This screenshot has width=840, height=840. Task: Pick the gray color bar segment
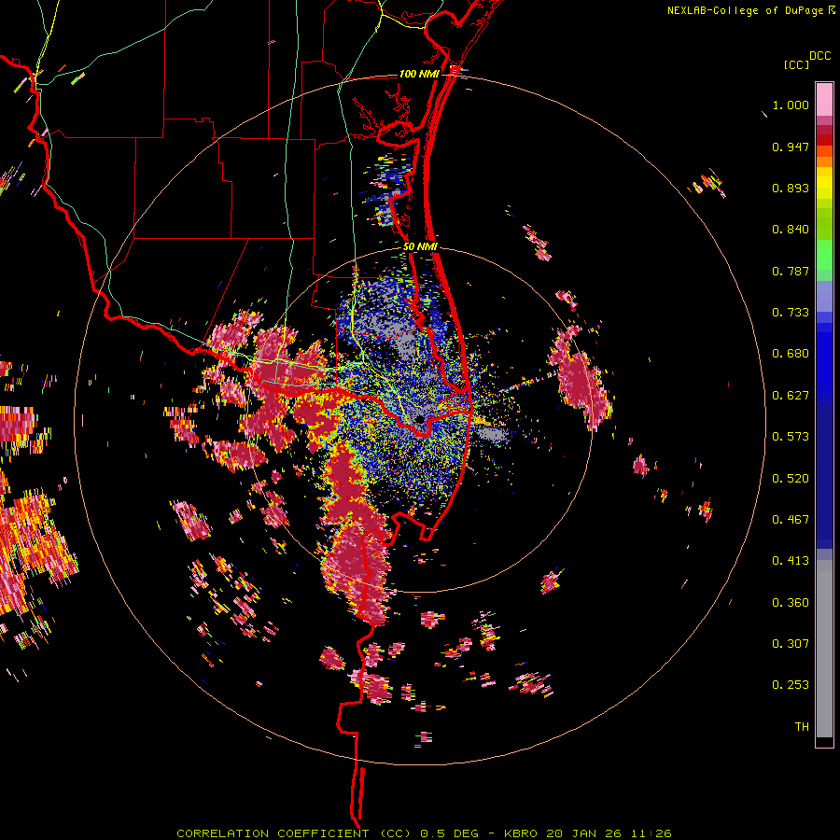824,649
